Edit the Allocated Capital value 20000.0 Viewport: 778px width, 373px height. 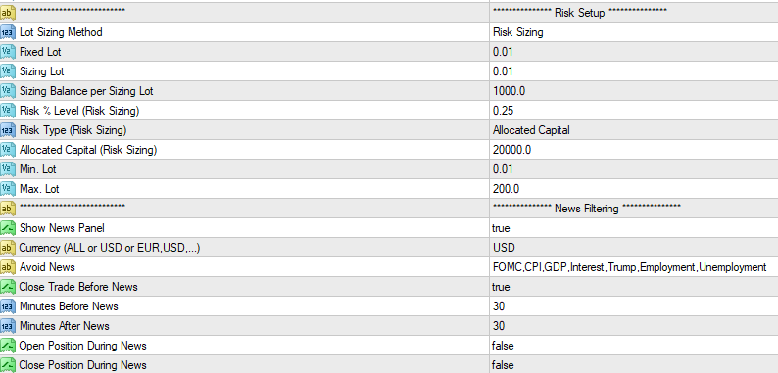coord(634,150)
